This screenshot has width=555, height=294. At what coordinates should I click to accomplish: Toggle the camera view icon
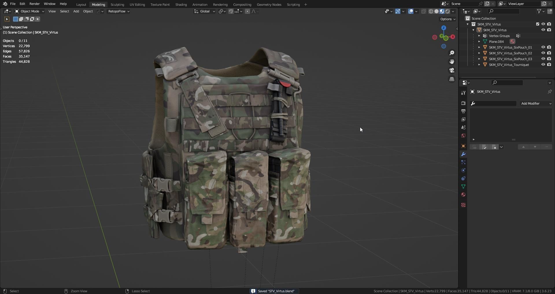(452, 70)
